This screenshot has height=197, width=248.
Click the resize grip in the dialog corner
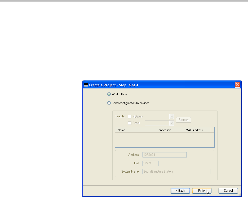pyautogui.click(x=240, y=195)
